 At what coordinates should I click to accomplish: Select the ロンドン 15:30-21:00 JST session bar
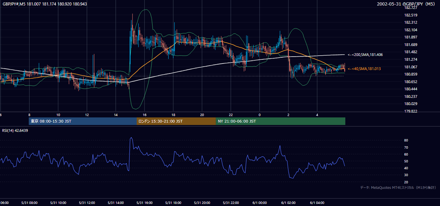pos(176,121)
